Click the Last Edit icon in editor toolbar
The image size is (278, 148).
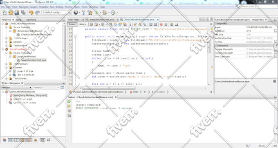pyautogui.click(x=91, y=24)
